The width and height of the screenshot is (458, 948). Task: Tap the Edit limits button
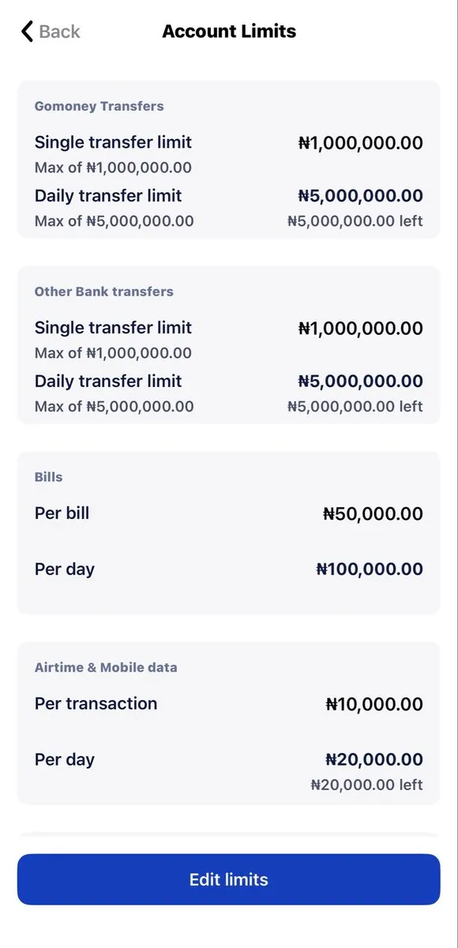pyautogui.click(x=229, y=879)
